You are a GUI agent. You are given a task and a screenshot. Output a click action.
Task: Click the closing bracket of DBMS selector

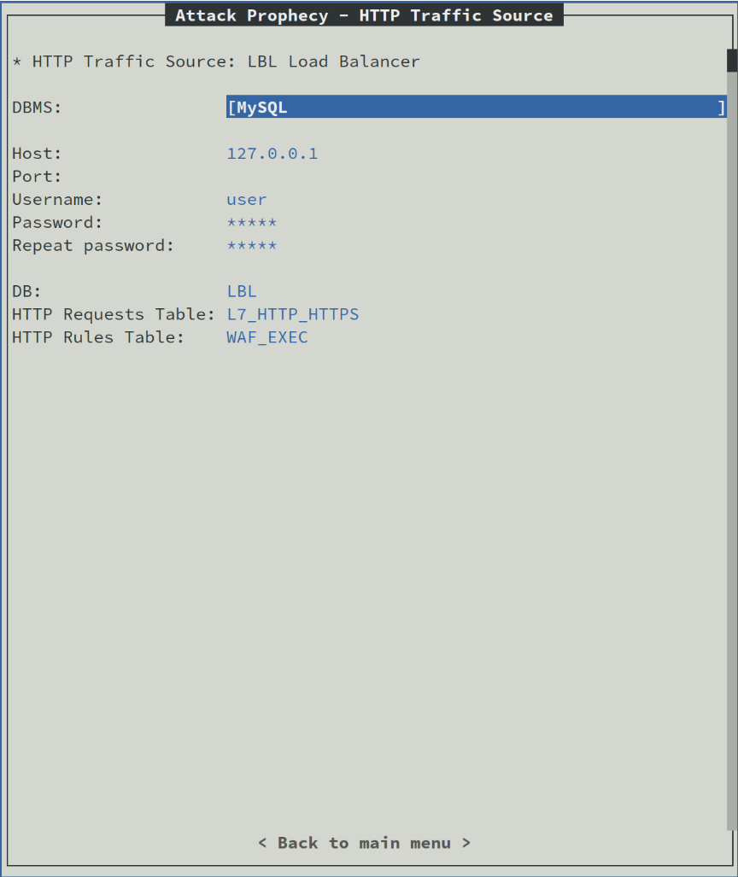coord(721,107)
